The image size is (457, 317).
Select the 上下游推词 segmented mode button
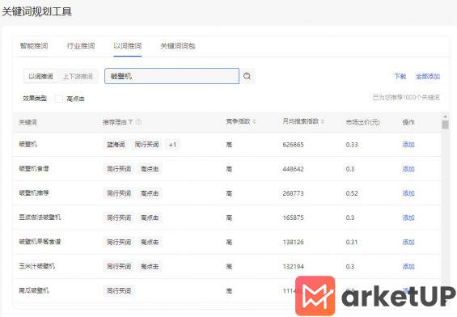pyautogui.click(x=78, y=76)
